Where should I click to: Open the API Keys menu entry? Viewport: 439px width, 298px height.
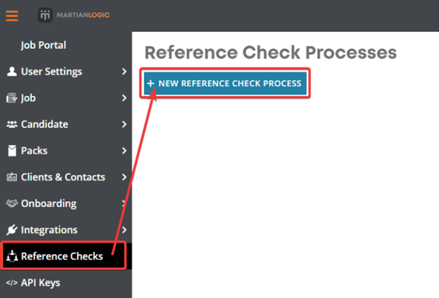click(41, 283)
